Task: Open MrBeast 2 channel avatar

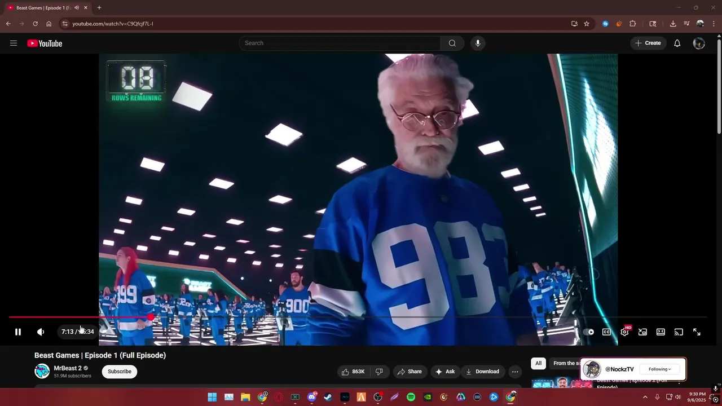Action: (x=42, y=371)
